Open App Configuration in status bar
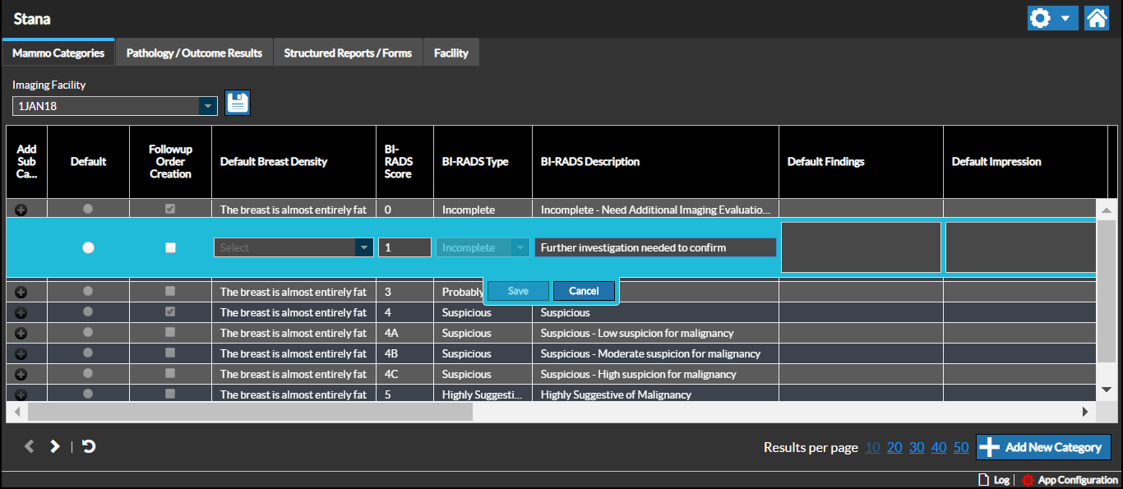 point(1070,480)
